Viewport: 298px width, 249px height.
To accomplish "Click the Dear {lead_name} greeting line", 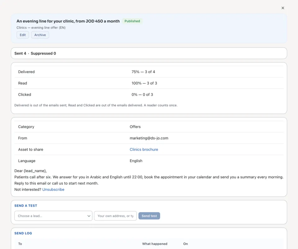I will tap(30, 171).
